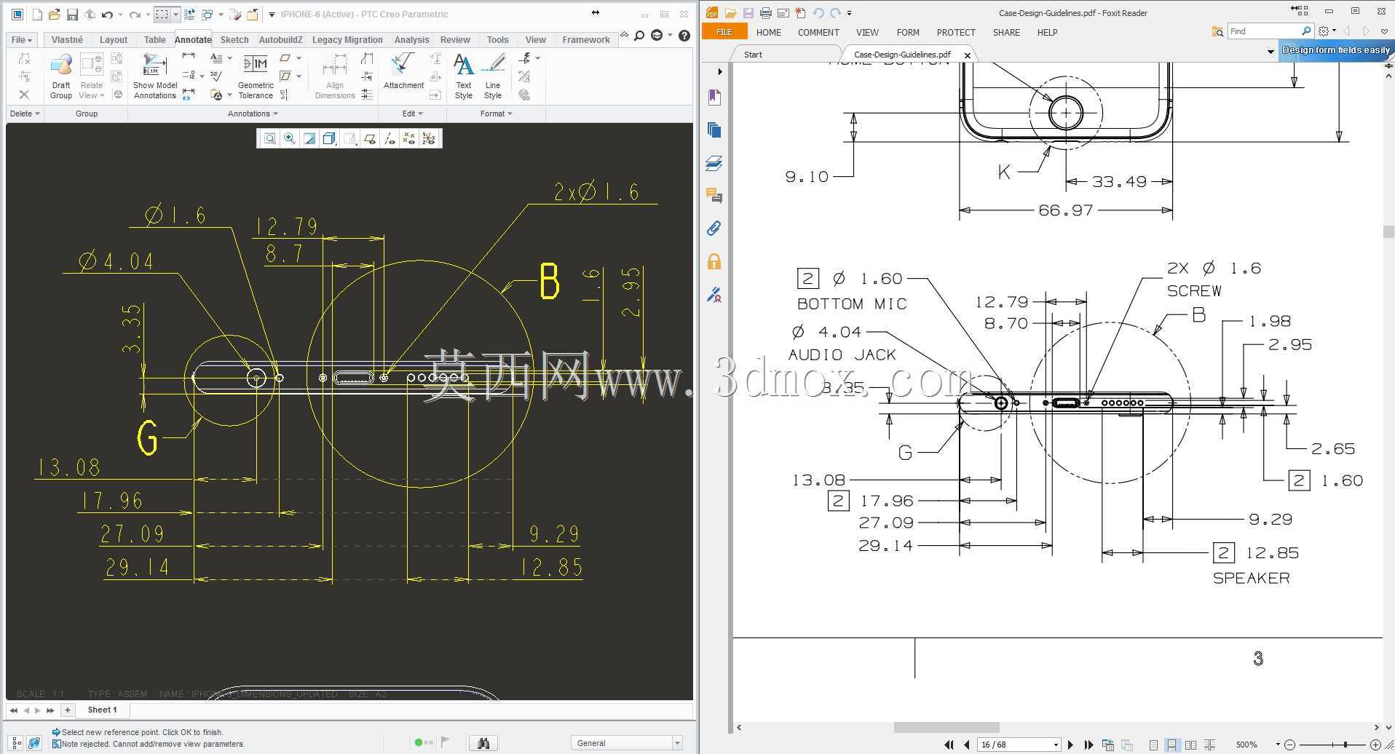Image resolution: width=1395 pixels, height=754 pixels.
Task: Open the General filter combo box in Creo
Action: point(626,743)
